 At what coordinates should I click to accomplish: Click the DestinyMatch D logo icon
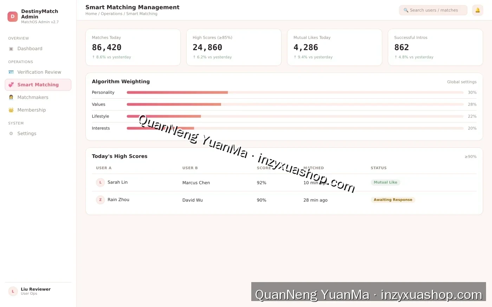(13, 16)
